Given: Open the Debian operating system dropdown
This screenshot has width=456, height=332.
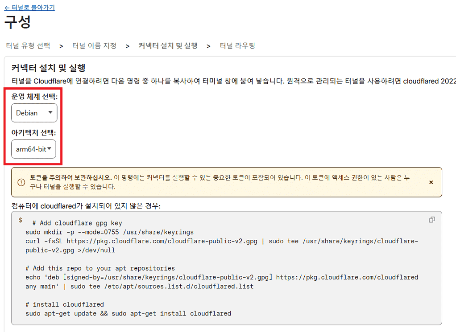Looking at the screenshot, I should pos(34,113).
